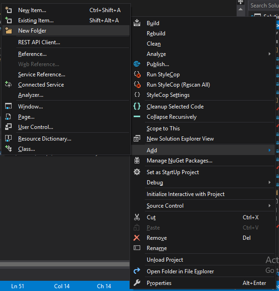The height and width of the screenshot is (291, 279).
Task: Expand the Add submenu arrow
Action: (270, 150)
